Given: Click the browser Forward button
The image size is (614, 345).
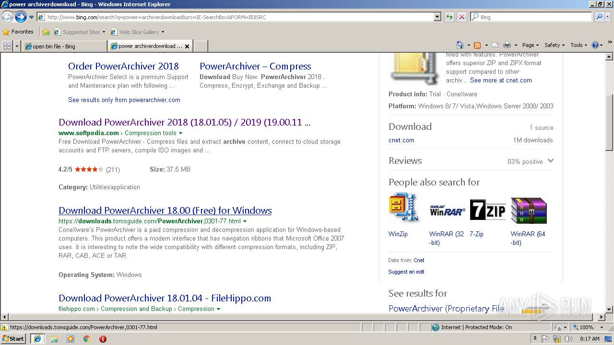Looking at the screenshot, I should 21,17.
